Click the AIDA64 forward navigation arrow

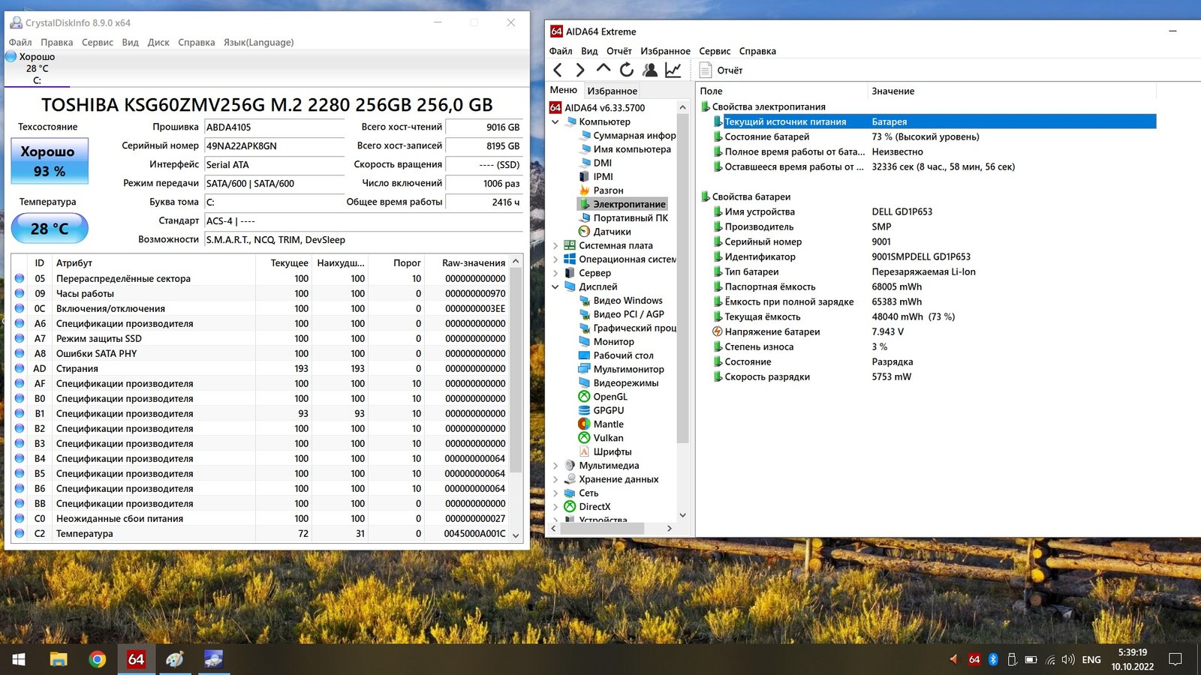(580, 70)
